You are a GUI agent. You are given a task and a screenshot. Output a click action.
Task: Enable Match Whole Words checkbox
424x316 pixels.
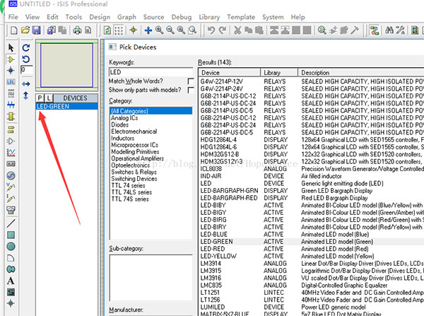(x=192, y=81)
